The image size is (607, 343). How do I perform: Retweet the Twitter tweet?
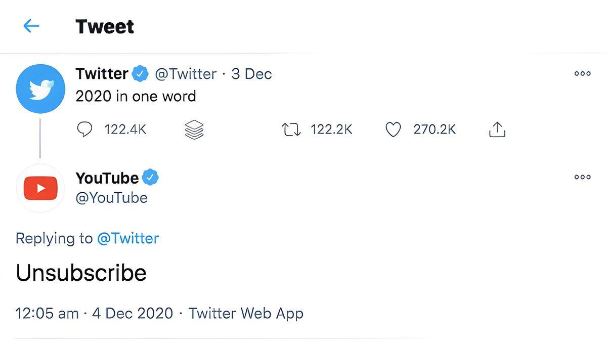[291, 130]
